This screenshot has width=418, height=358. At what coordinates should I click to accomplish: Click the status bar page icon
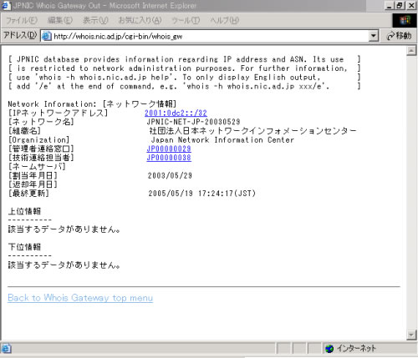(6, 348)
